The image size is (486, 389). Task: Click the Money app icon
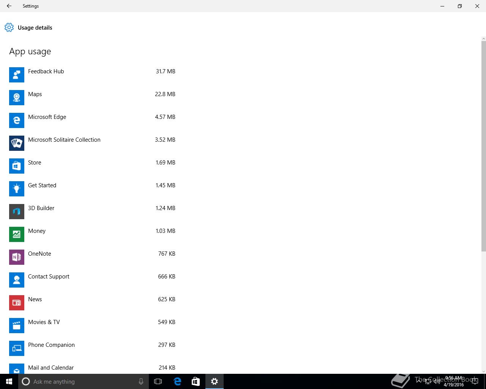[17, 234]
